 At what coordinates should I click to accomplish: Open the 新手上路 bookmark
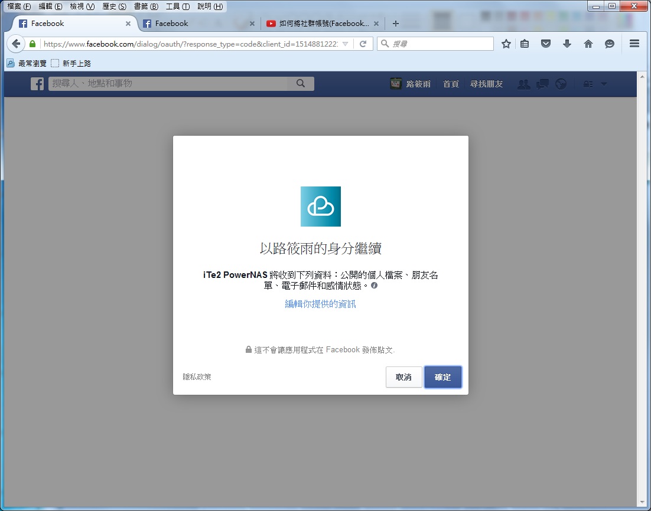coord(71,63)
